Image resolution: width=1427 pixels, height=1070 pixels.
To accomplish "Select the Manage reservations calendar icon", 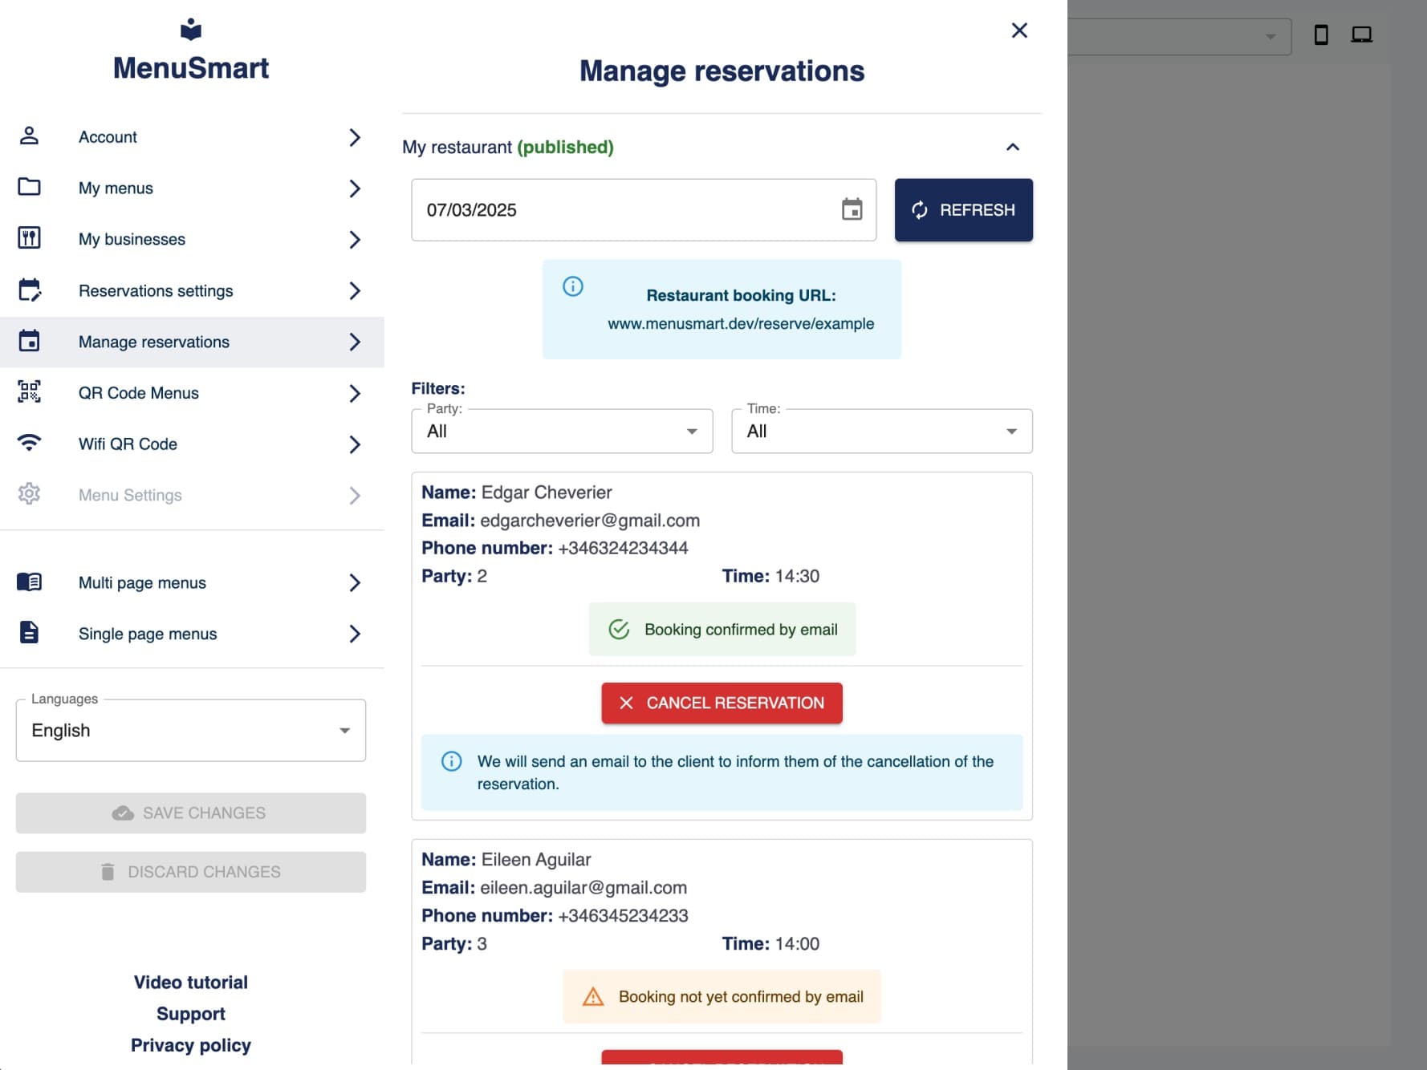I will pyautogui.click(x=30, y=341).
